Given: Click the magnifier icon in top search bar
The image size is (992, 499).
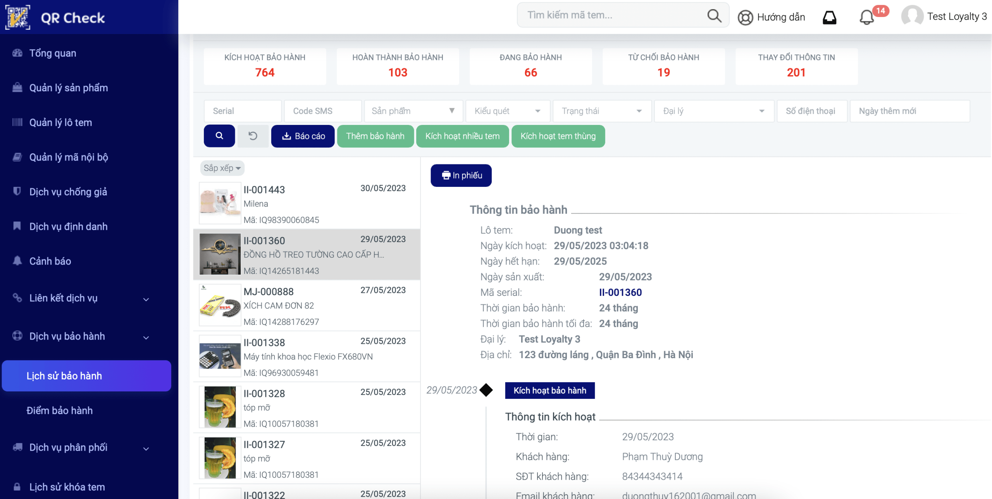Looking at the screenshot, I should [x=714, y=15].
